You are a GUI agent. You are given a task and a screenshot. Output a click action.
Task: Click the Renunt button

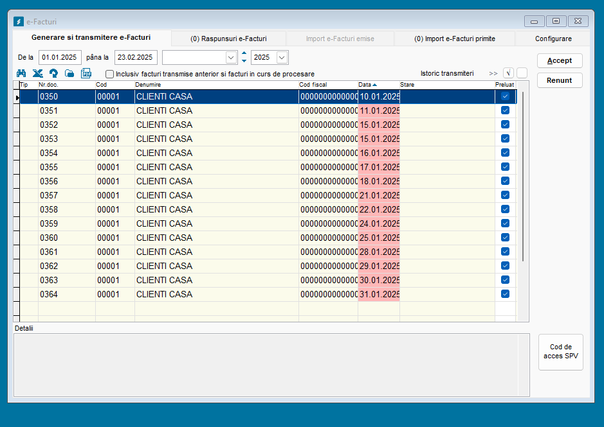[560, 80]
